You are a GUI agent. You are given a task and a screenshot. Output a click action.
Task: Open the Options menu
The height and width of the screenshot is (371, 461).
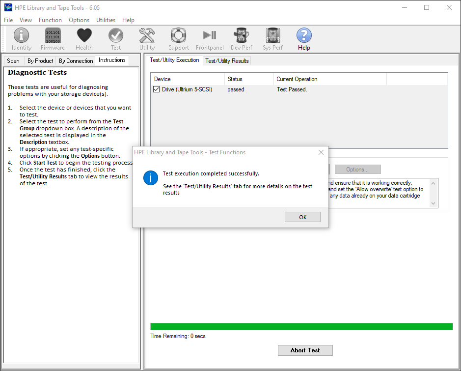point(79,20)
